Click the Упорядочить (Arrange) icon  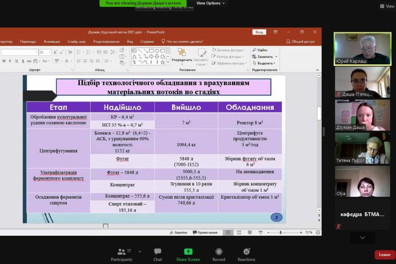(182, 53)
